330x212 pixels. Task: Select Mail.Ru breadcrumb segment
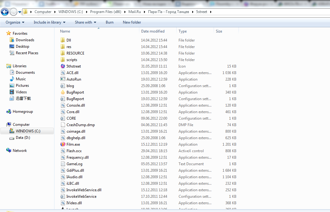(x=135, y=12)
